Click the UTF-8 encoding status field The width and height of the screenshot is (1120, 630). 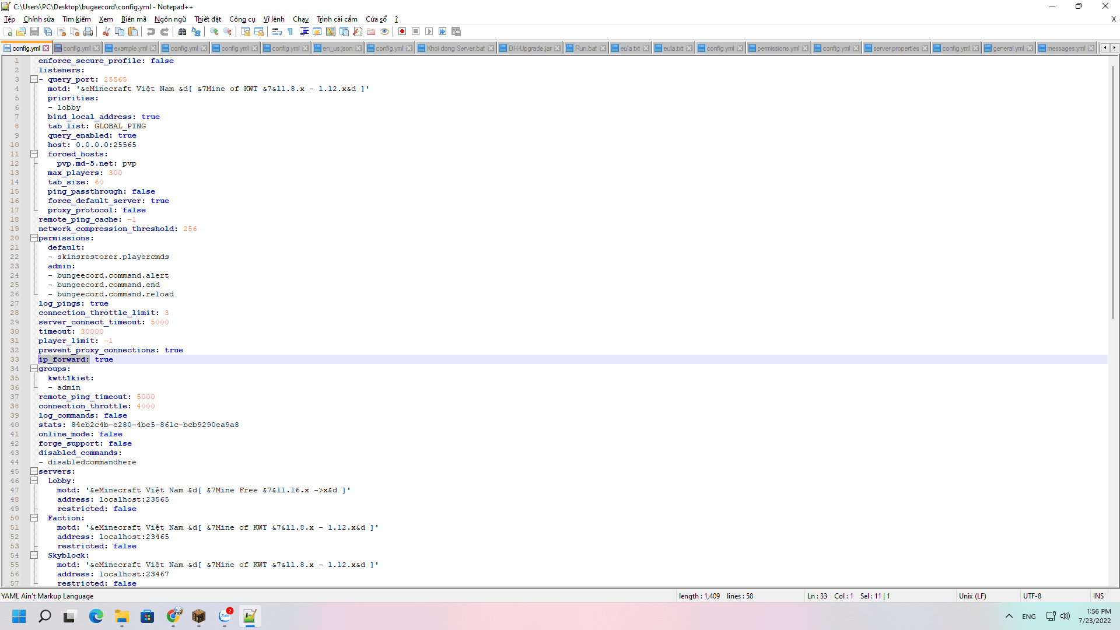[x=1032, y=596]
